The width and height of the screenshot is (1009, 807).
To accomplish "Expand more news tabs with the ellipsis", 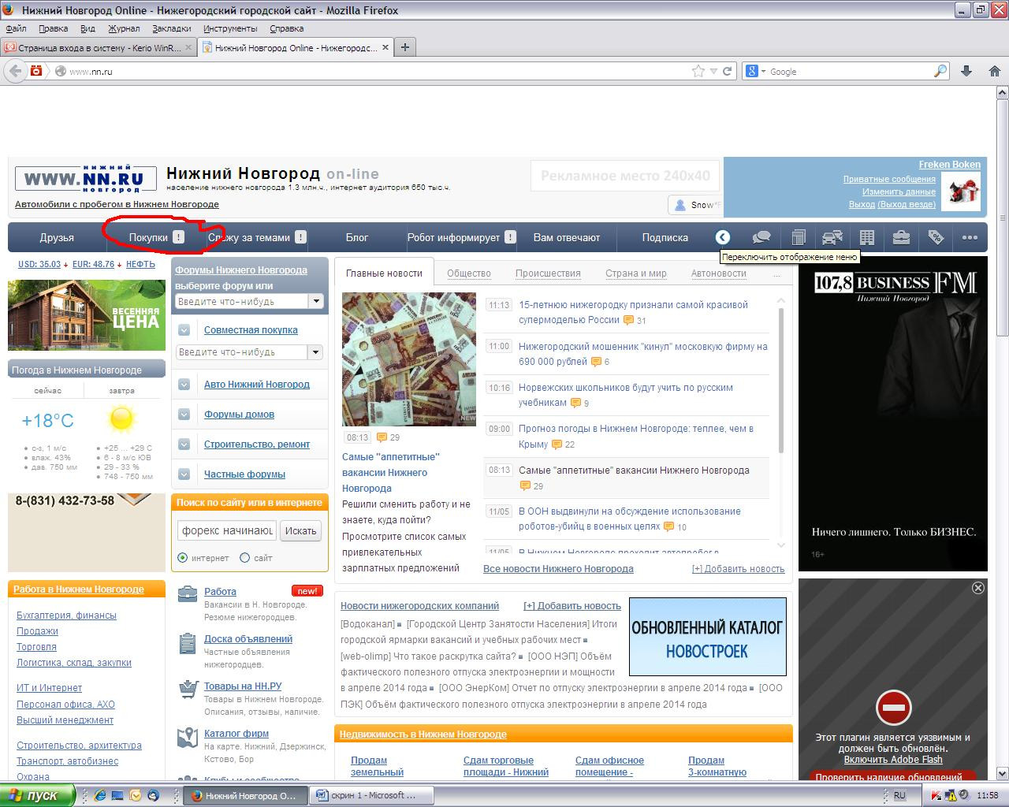I will [x=776, y=273].
